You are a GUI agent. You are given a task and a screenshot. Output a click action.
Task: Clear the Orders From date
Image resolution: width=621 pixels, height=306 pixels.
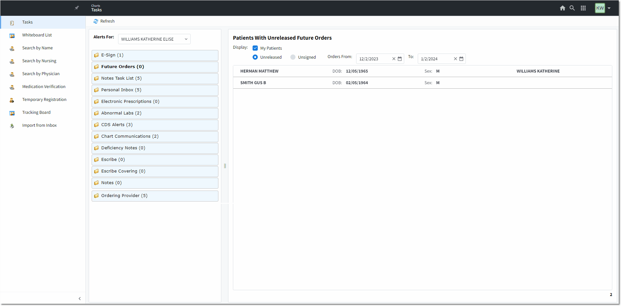pyautogui.click(x=394, y=59)
